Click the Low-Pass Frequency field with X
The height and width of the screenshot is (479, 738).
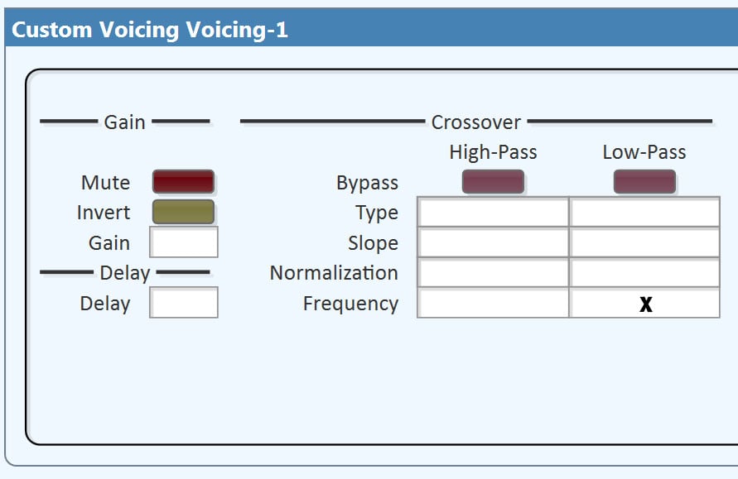(644, 304)
